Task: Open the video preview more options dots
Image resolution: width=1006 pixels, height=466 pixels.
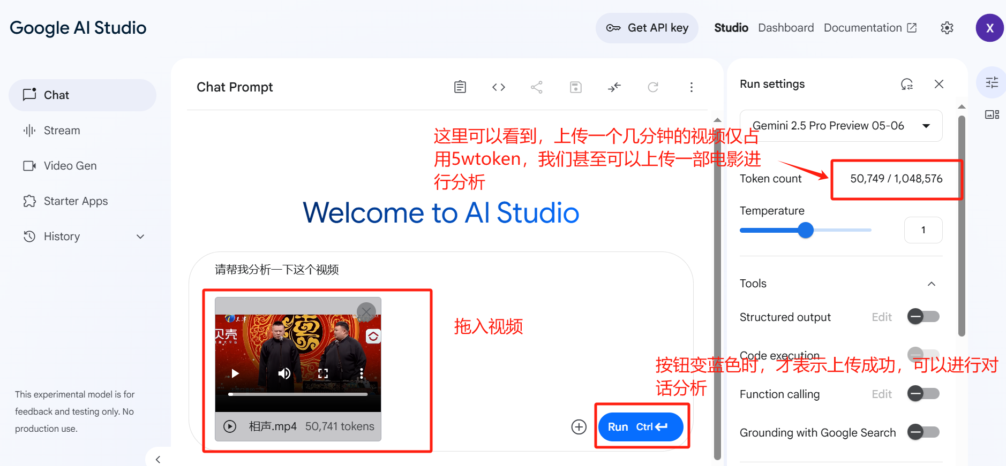Action: point(362,373)
